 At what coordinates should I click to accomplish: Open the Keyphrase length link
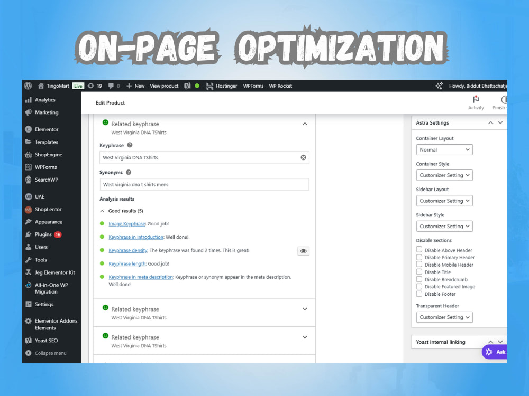(x=127, y=263)
